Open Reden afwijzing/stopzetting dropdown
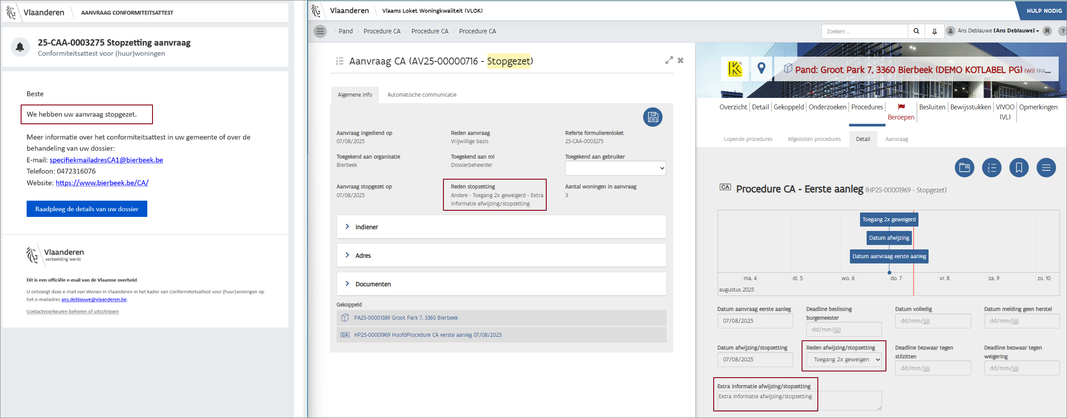 (844, 360)
